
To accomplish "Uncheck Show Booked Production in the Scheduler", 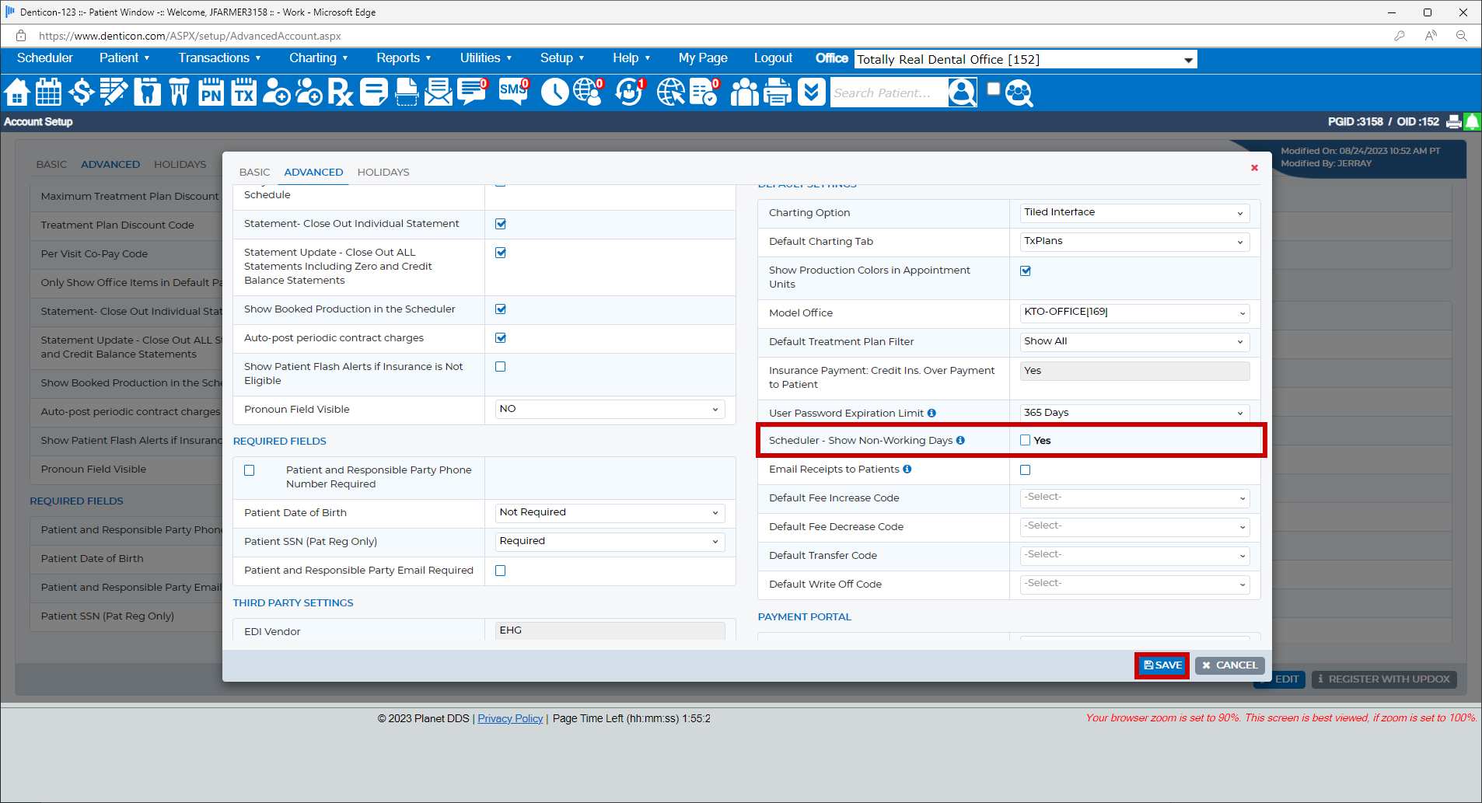I will pos(501,309).
